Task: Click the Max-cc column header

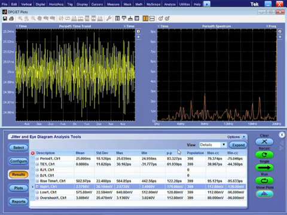Action: (213, 153)
